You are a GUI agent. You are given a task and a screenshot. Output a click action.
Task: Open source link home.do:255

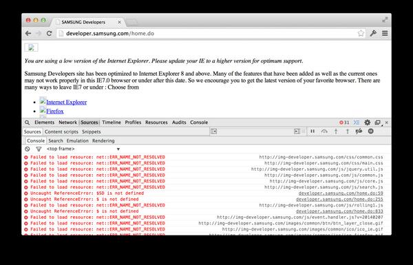click(339, 200)
